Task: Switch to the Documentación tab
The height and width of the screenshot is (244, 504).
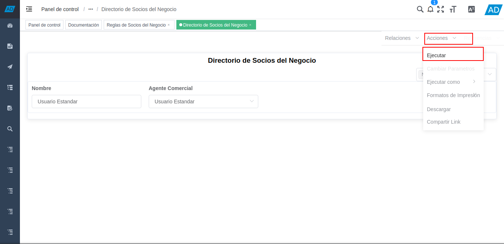Action: point(83,25)
